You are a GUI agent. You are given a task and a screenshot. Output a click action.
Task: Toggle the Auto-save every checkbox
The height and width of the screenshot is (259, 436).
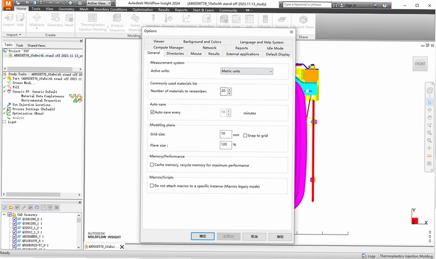[x=152, y=112]
